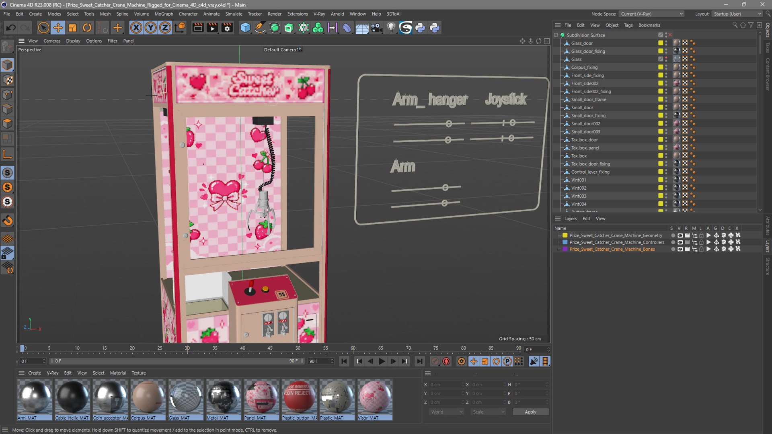This screenshot has height=434, width=772.
Task: Click the Play Sound icon on timeline
Action: tap(534, 361)
